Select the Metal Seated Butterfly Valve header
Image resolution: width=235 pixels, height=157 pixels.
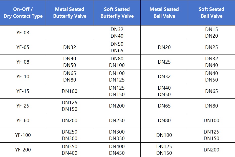pos(70,13)
